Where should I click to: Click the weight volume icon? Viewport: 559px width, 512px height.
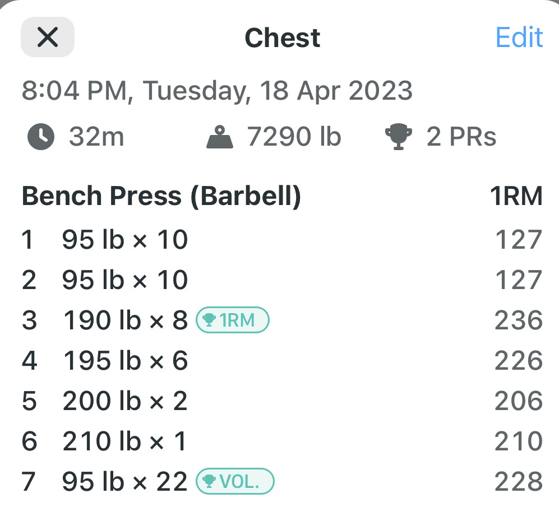[220, 137]
